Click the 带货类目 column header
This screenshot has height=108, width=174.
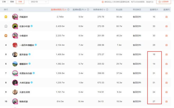point(137,10)
